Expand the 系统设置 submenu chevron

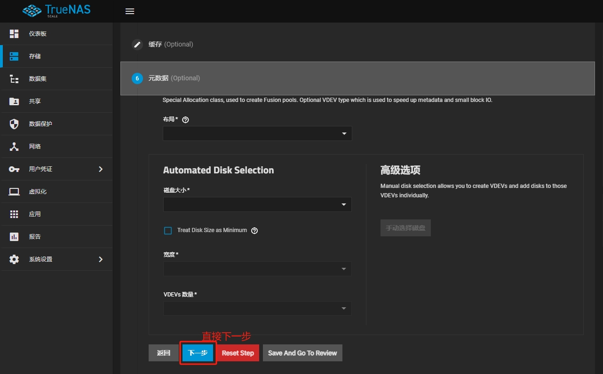click(x=101, y=259)
